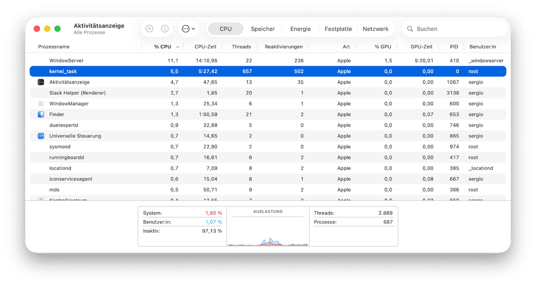Open the Festplatte tab
536x286 pixels.
pos(338,29)
